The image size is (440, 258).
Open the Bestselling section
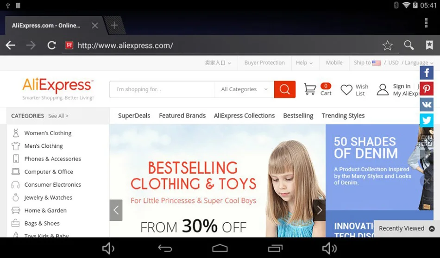(x=298, y=116)
